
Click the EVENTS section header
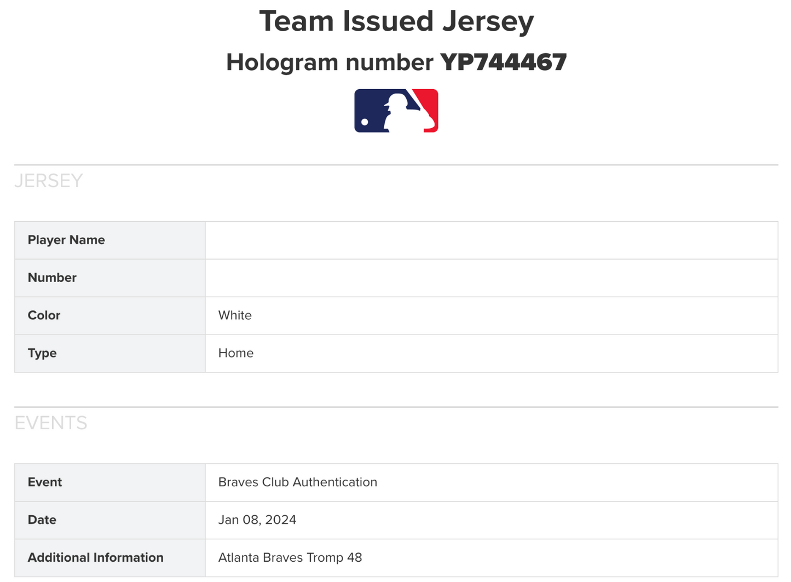(x=51, y=423)
